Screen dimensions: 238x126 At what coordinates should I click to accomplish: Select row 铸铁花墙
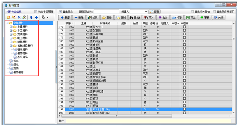145,91
